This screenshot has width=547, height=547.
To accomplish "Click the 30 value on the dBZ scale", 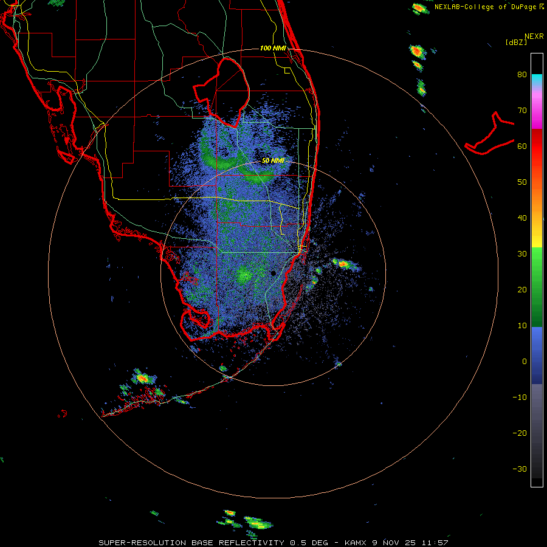I will 522,254.
